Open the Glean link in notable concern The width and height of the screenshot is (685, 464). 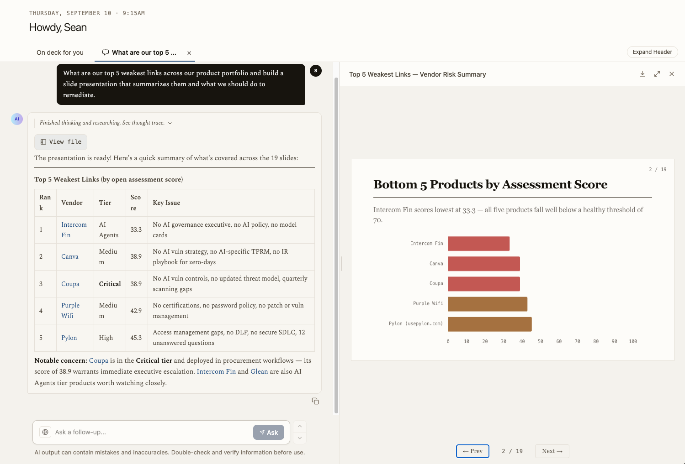tap(259, 371)
